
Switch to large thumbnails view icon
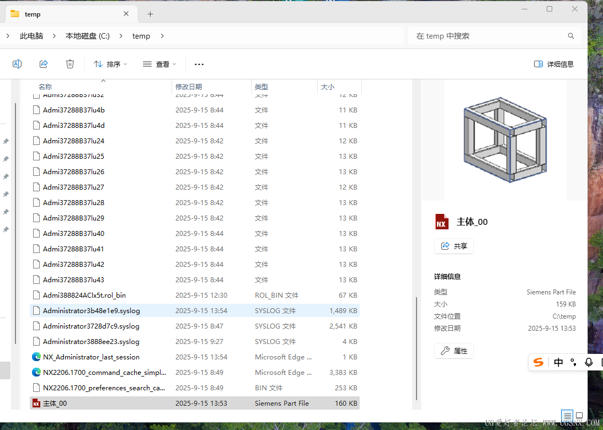579,416
